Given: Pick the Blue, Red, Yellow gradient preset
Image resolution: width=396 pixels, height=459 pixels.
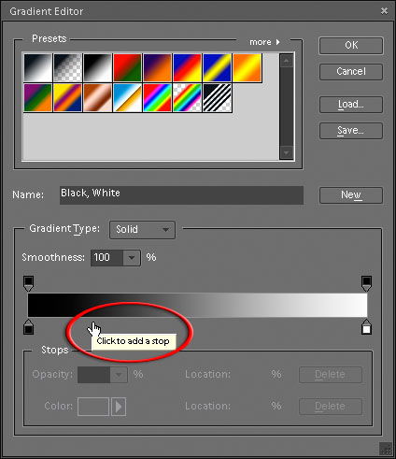Looking at the screenshot, I should (x=187, y=68).
